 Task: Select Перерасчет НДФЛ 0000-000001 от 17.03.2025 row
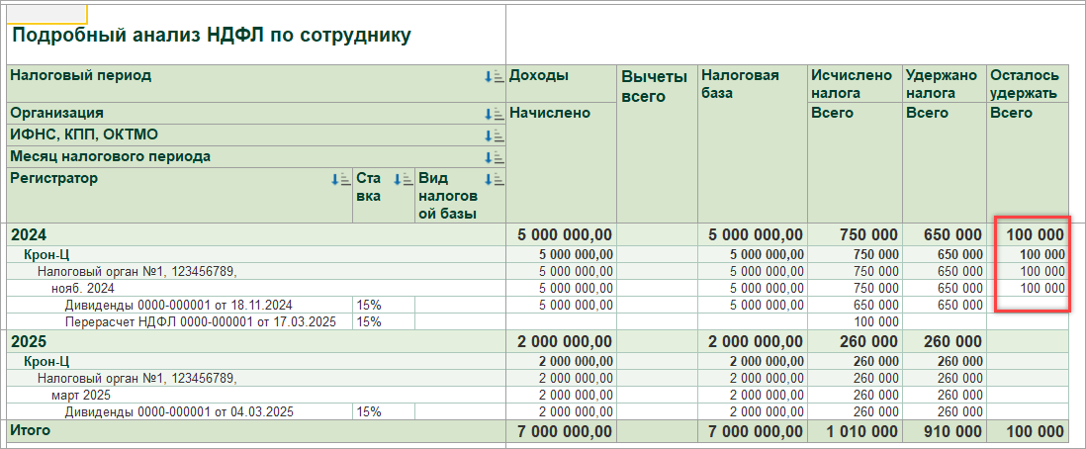(x=200, y=322)
